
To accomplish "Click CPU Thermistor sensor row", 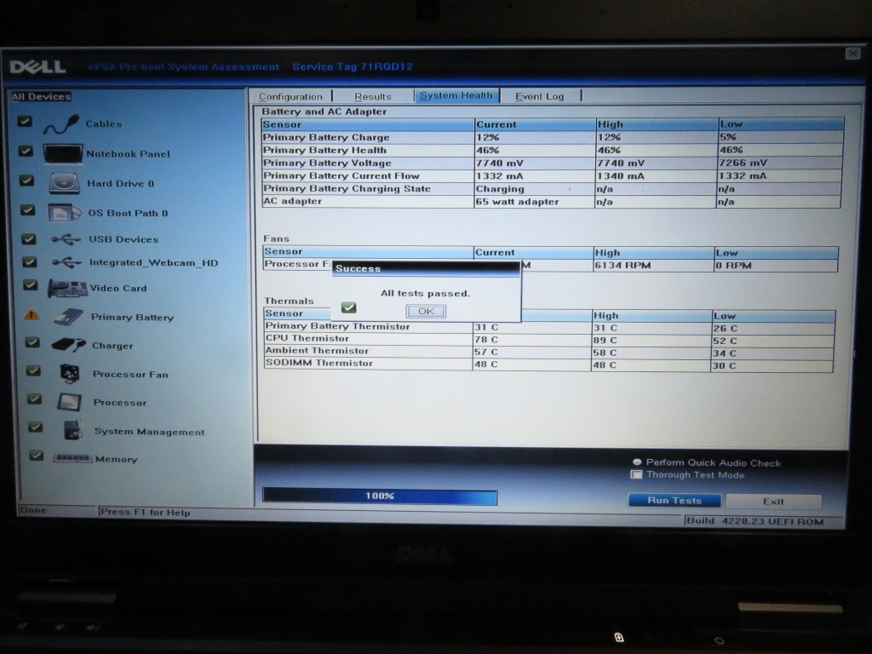I will (x=548, y=339).
